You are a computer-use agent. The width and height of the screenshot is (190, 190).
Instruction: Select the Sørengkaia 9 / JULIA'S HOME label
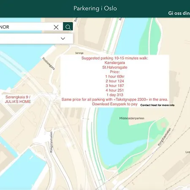18,99
